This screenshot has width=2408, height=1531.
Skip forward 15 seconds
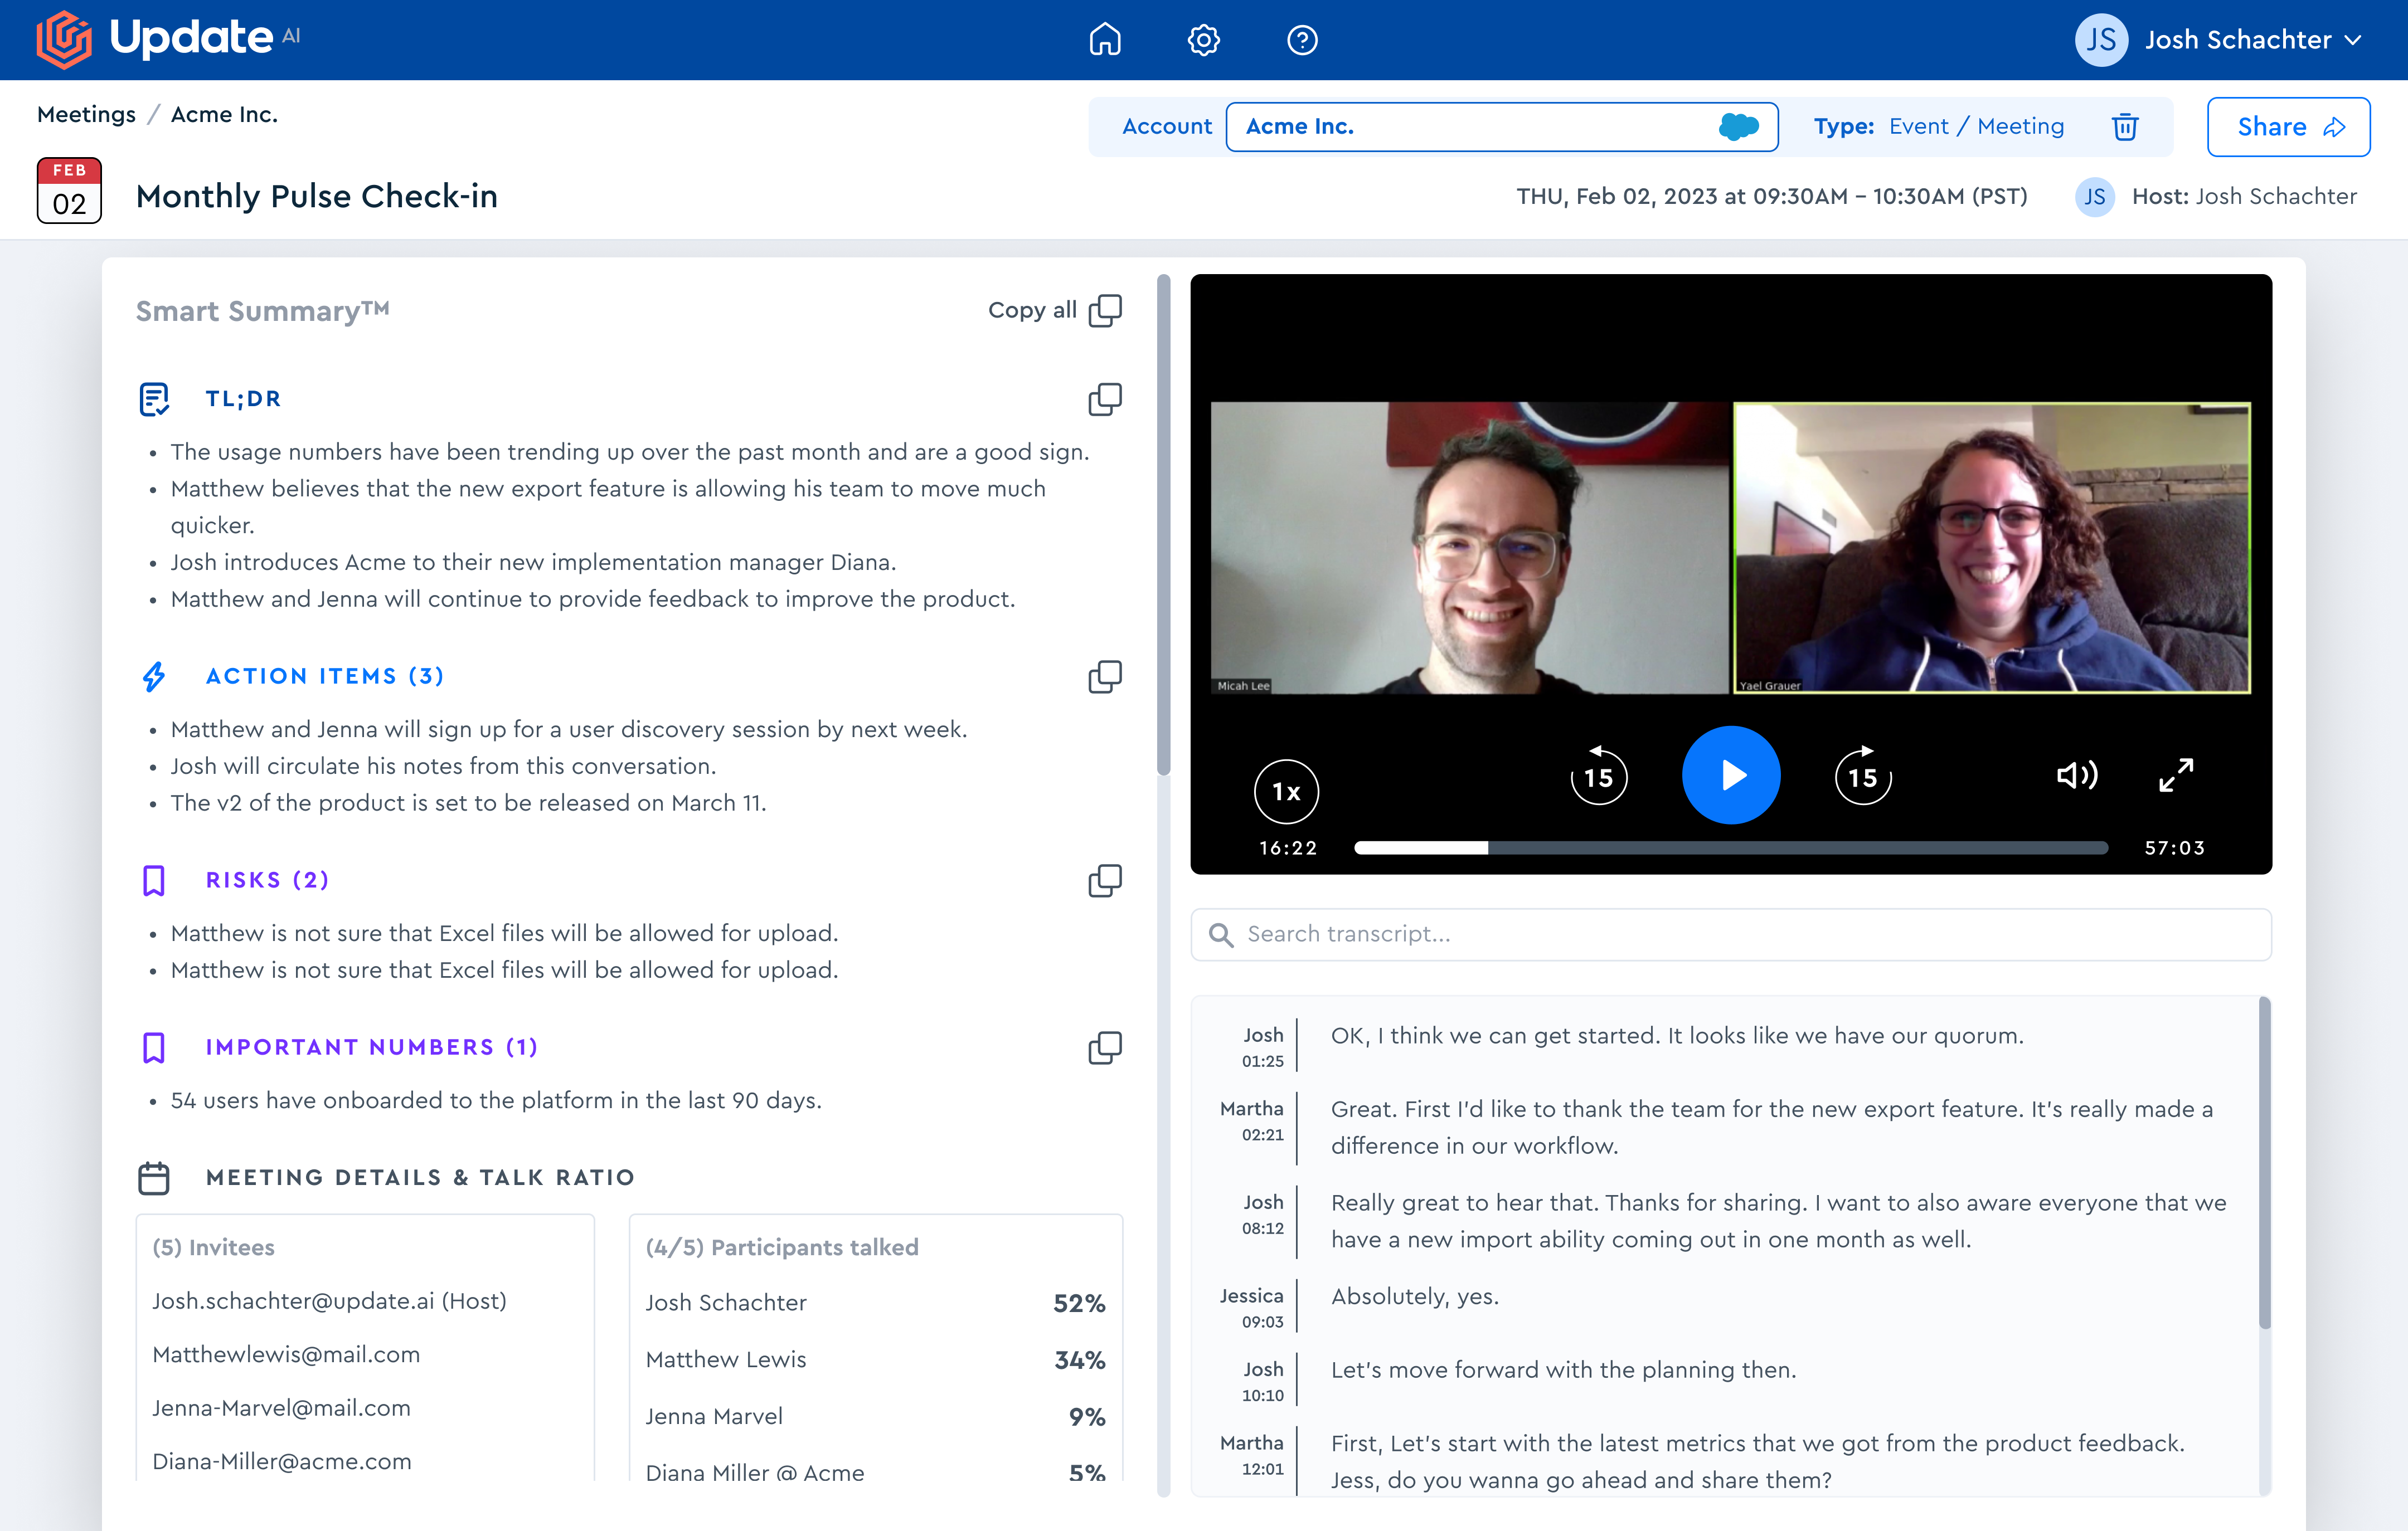tap(1863, 776)
